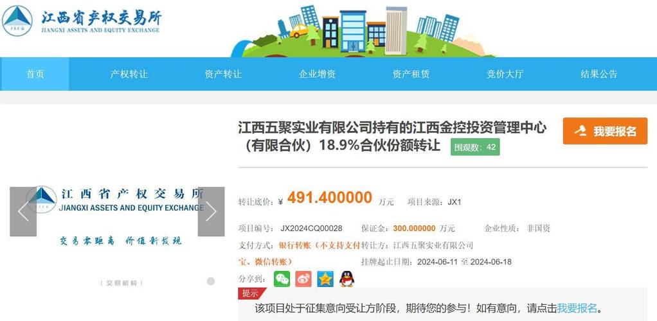The image size is (657, 321).
Task: Select the project source value JX1
Action: [x=455, y=202]
